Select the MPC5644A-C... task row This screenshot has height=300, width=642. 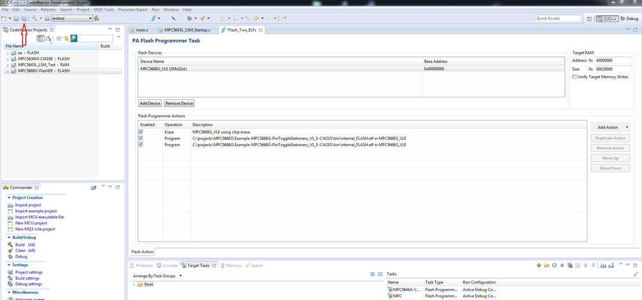pyautogui.click(x=442, y=289)
